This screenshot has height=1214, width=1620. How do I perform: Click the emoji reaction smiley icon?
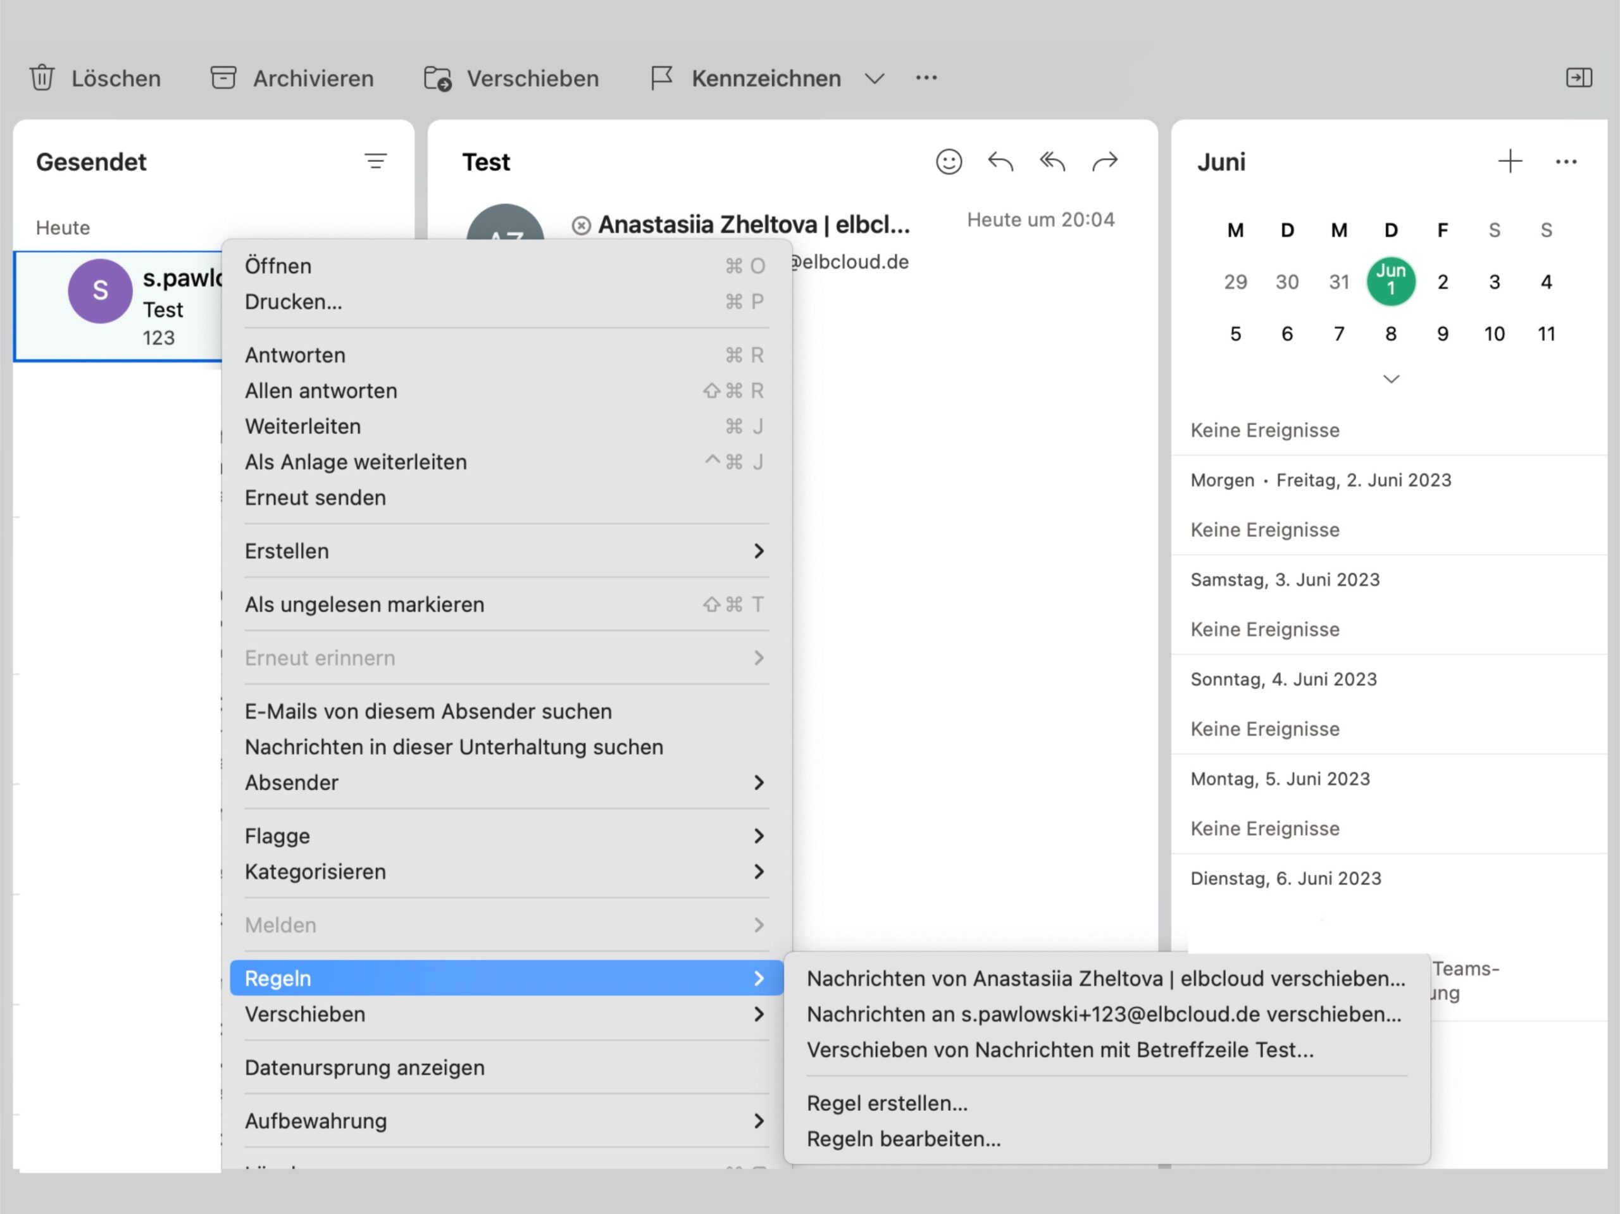coord(949,161)
